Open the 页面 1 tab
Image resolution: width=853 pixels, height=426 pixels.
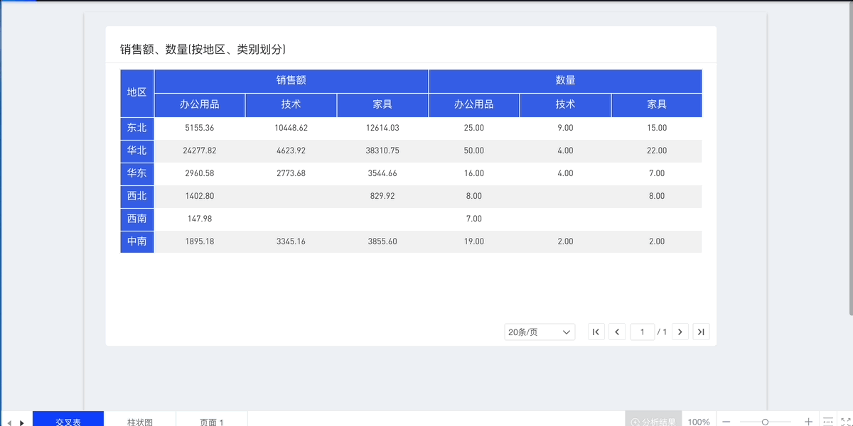[211, 421]
